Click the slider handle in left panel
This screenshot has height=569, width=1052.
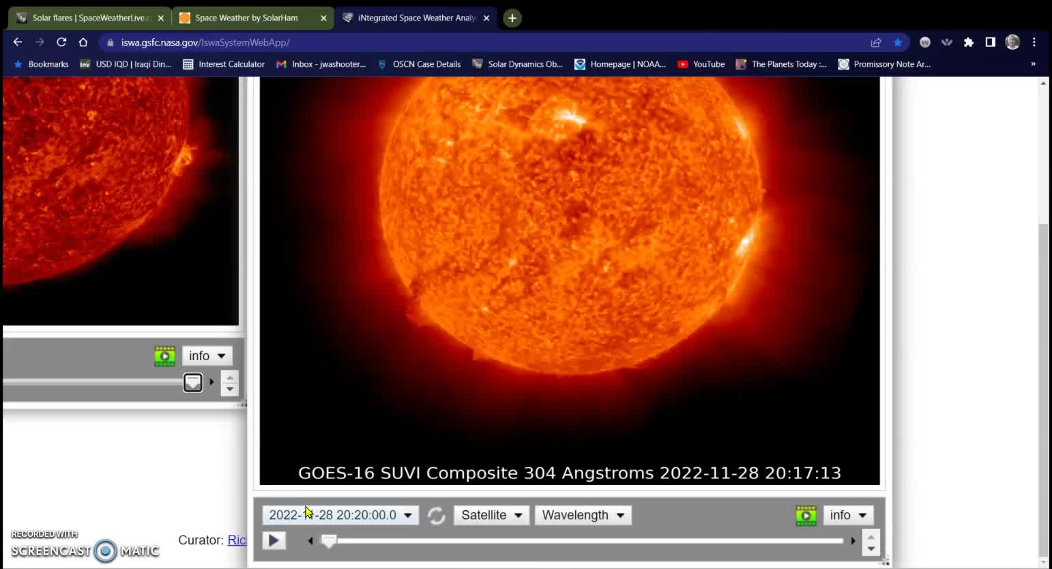click(x=193, y=382)
